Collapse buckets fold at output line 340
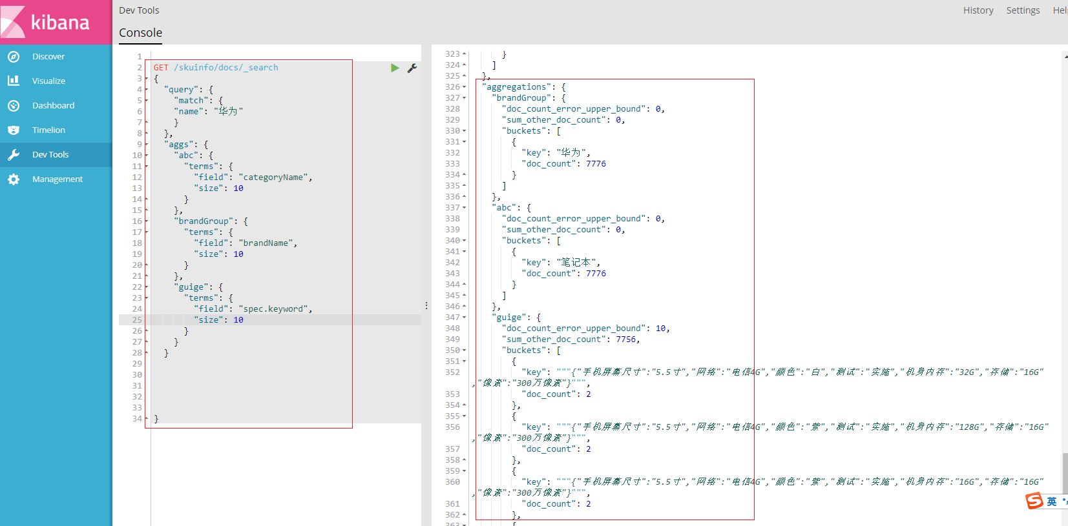Viewport: 1068px width, 526px height. coord(464,241)
